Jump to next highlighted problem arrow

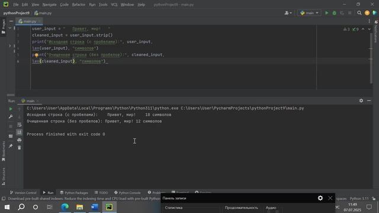[369, 29]
